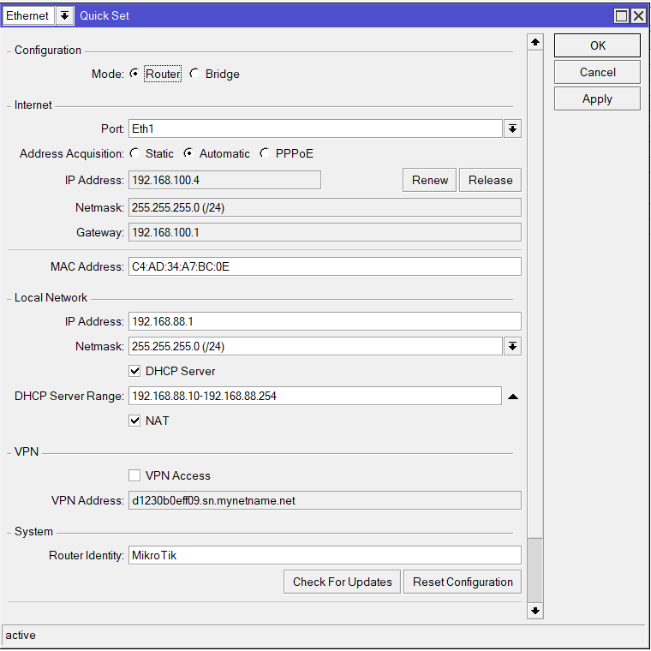Click the Quick Set title text
The height and width of the screenshot is (651, 651).
tap(105, 15)
